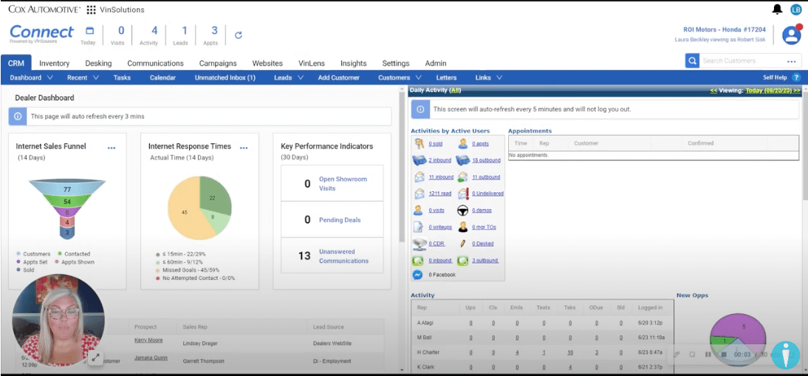Pause the screen recording
The image size is (808, 376).
pyautogui.click(x=708, y=355)
